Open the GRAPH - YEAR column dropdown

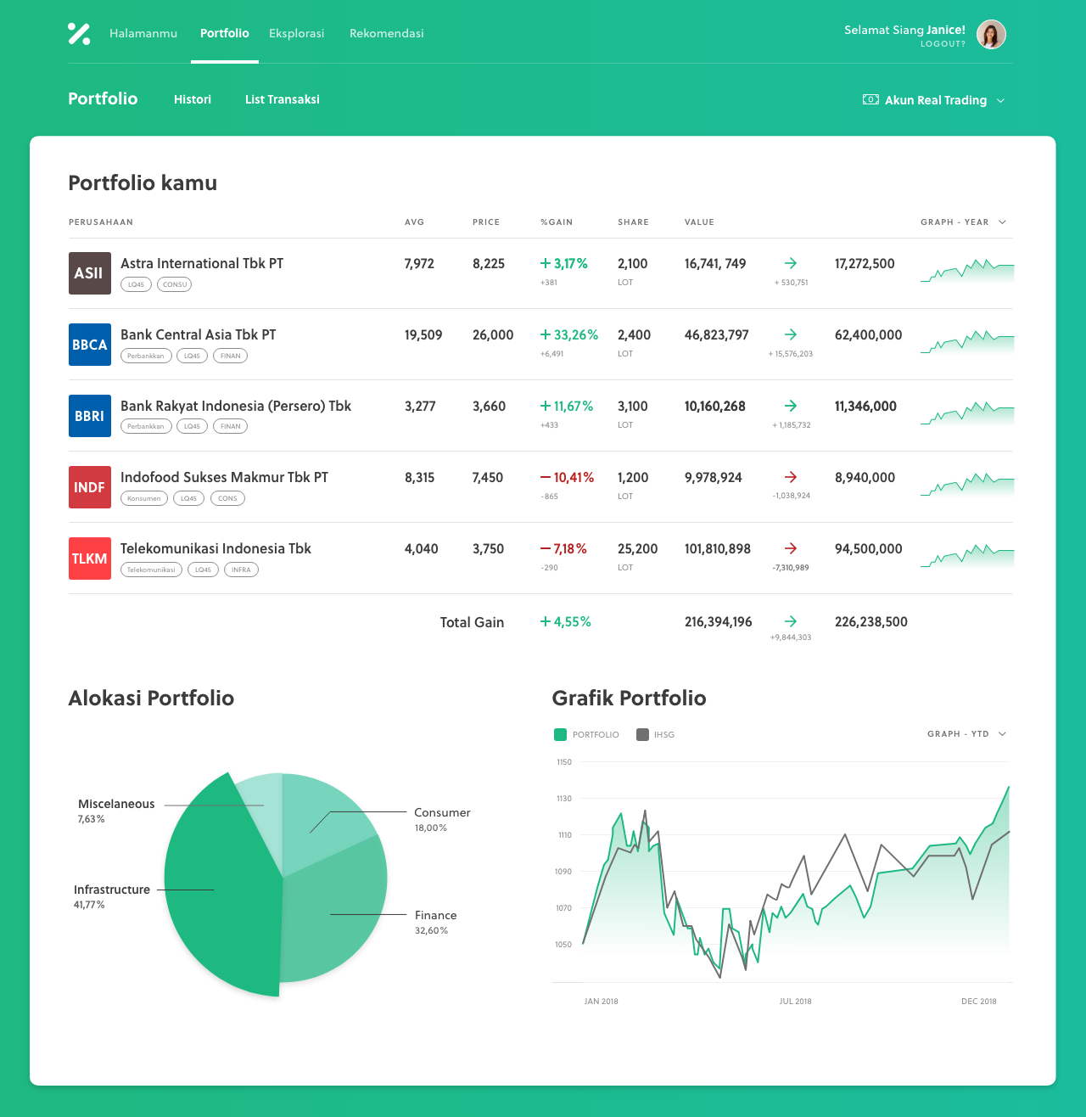point(964,222)
